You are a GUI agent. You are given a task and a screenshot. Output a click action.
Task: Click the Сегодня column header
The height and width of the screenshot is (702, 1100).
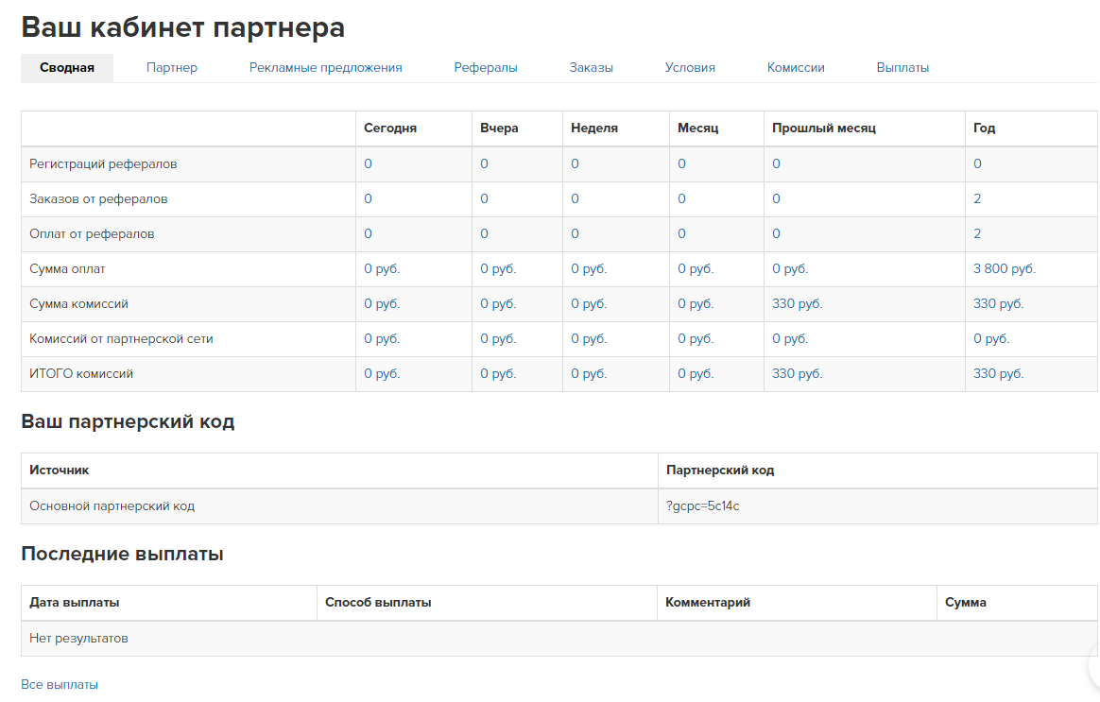390,128
